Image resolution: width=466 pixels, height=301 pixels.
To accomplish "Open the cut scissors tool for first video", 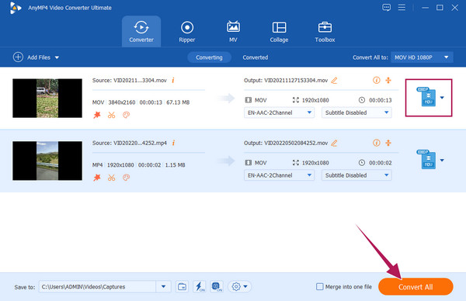I will click(x=111, y=115).
